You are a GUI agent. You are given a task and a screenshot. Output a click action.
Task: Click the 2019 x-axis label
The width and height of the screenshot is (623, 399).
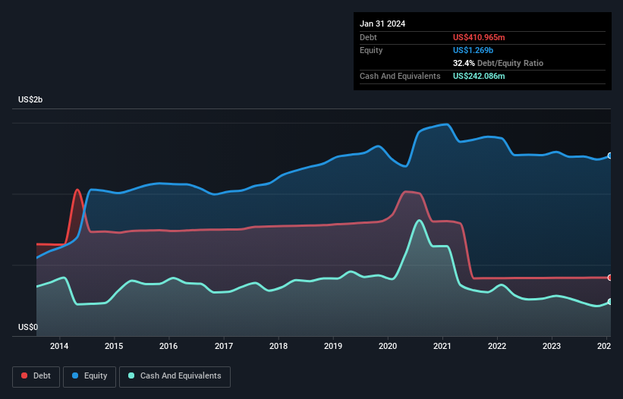pyautogui.click(x=333, y=346)
